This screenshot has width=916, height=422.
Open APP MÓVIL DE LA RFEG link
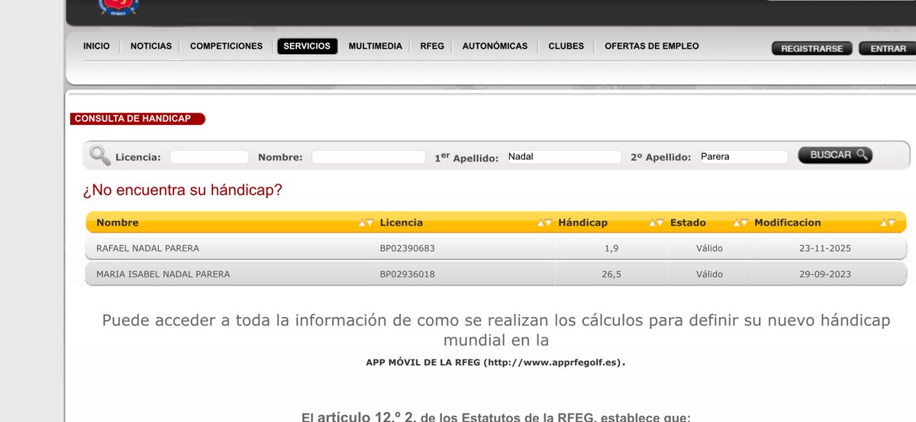(x=495, y=363)
